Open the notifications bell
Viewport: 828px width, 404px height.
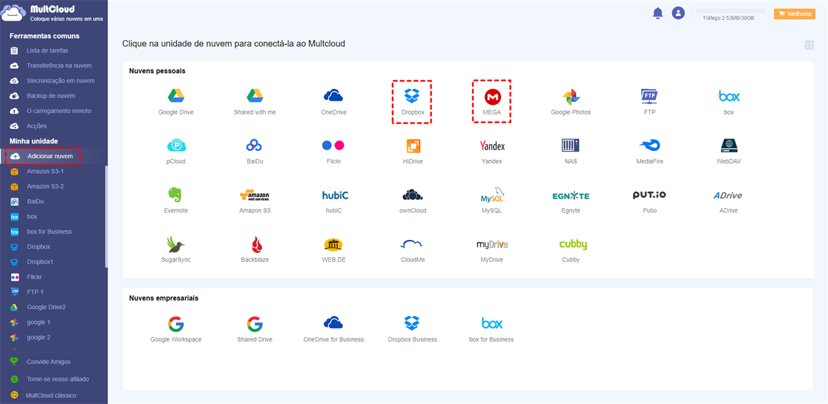pos(658,13)
